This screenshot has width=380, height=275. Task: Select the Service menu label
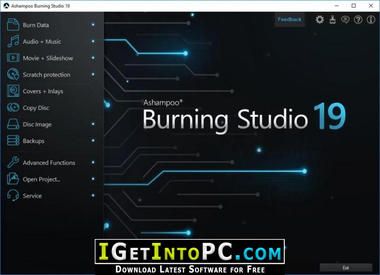click(32, 196)
